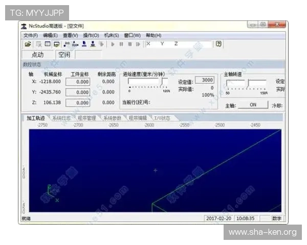The height and width of the screenshot is (245, 307).
Task: Maximize the NcStudio window
Action: (263, 24)
